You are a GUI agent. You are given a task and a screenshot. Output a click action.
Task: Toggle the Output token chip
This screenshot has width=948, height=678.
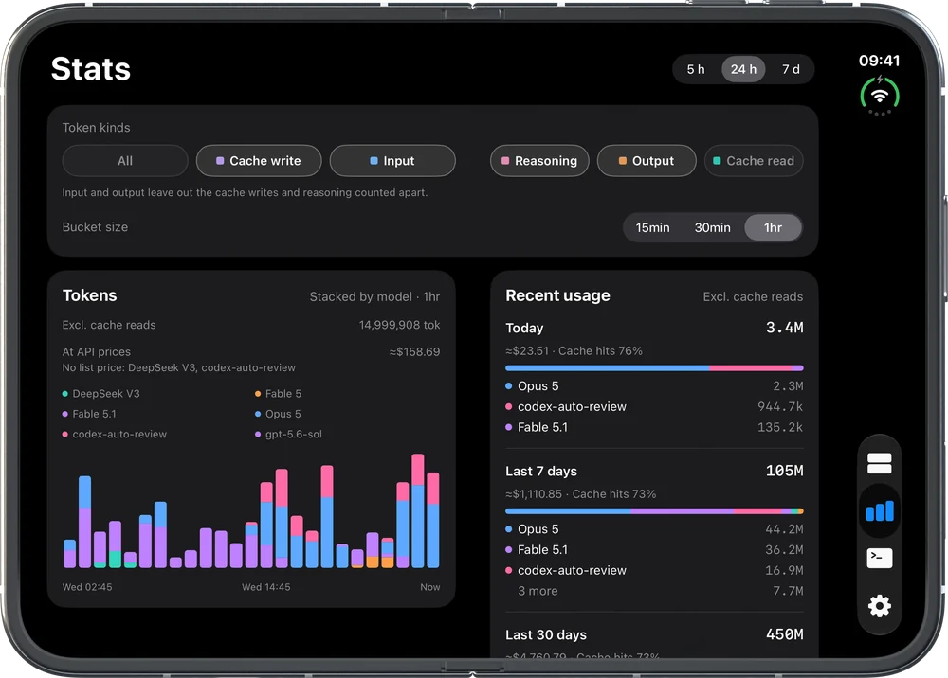click(x=647, y=161)
